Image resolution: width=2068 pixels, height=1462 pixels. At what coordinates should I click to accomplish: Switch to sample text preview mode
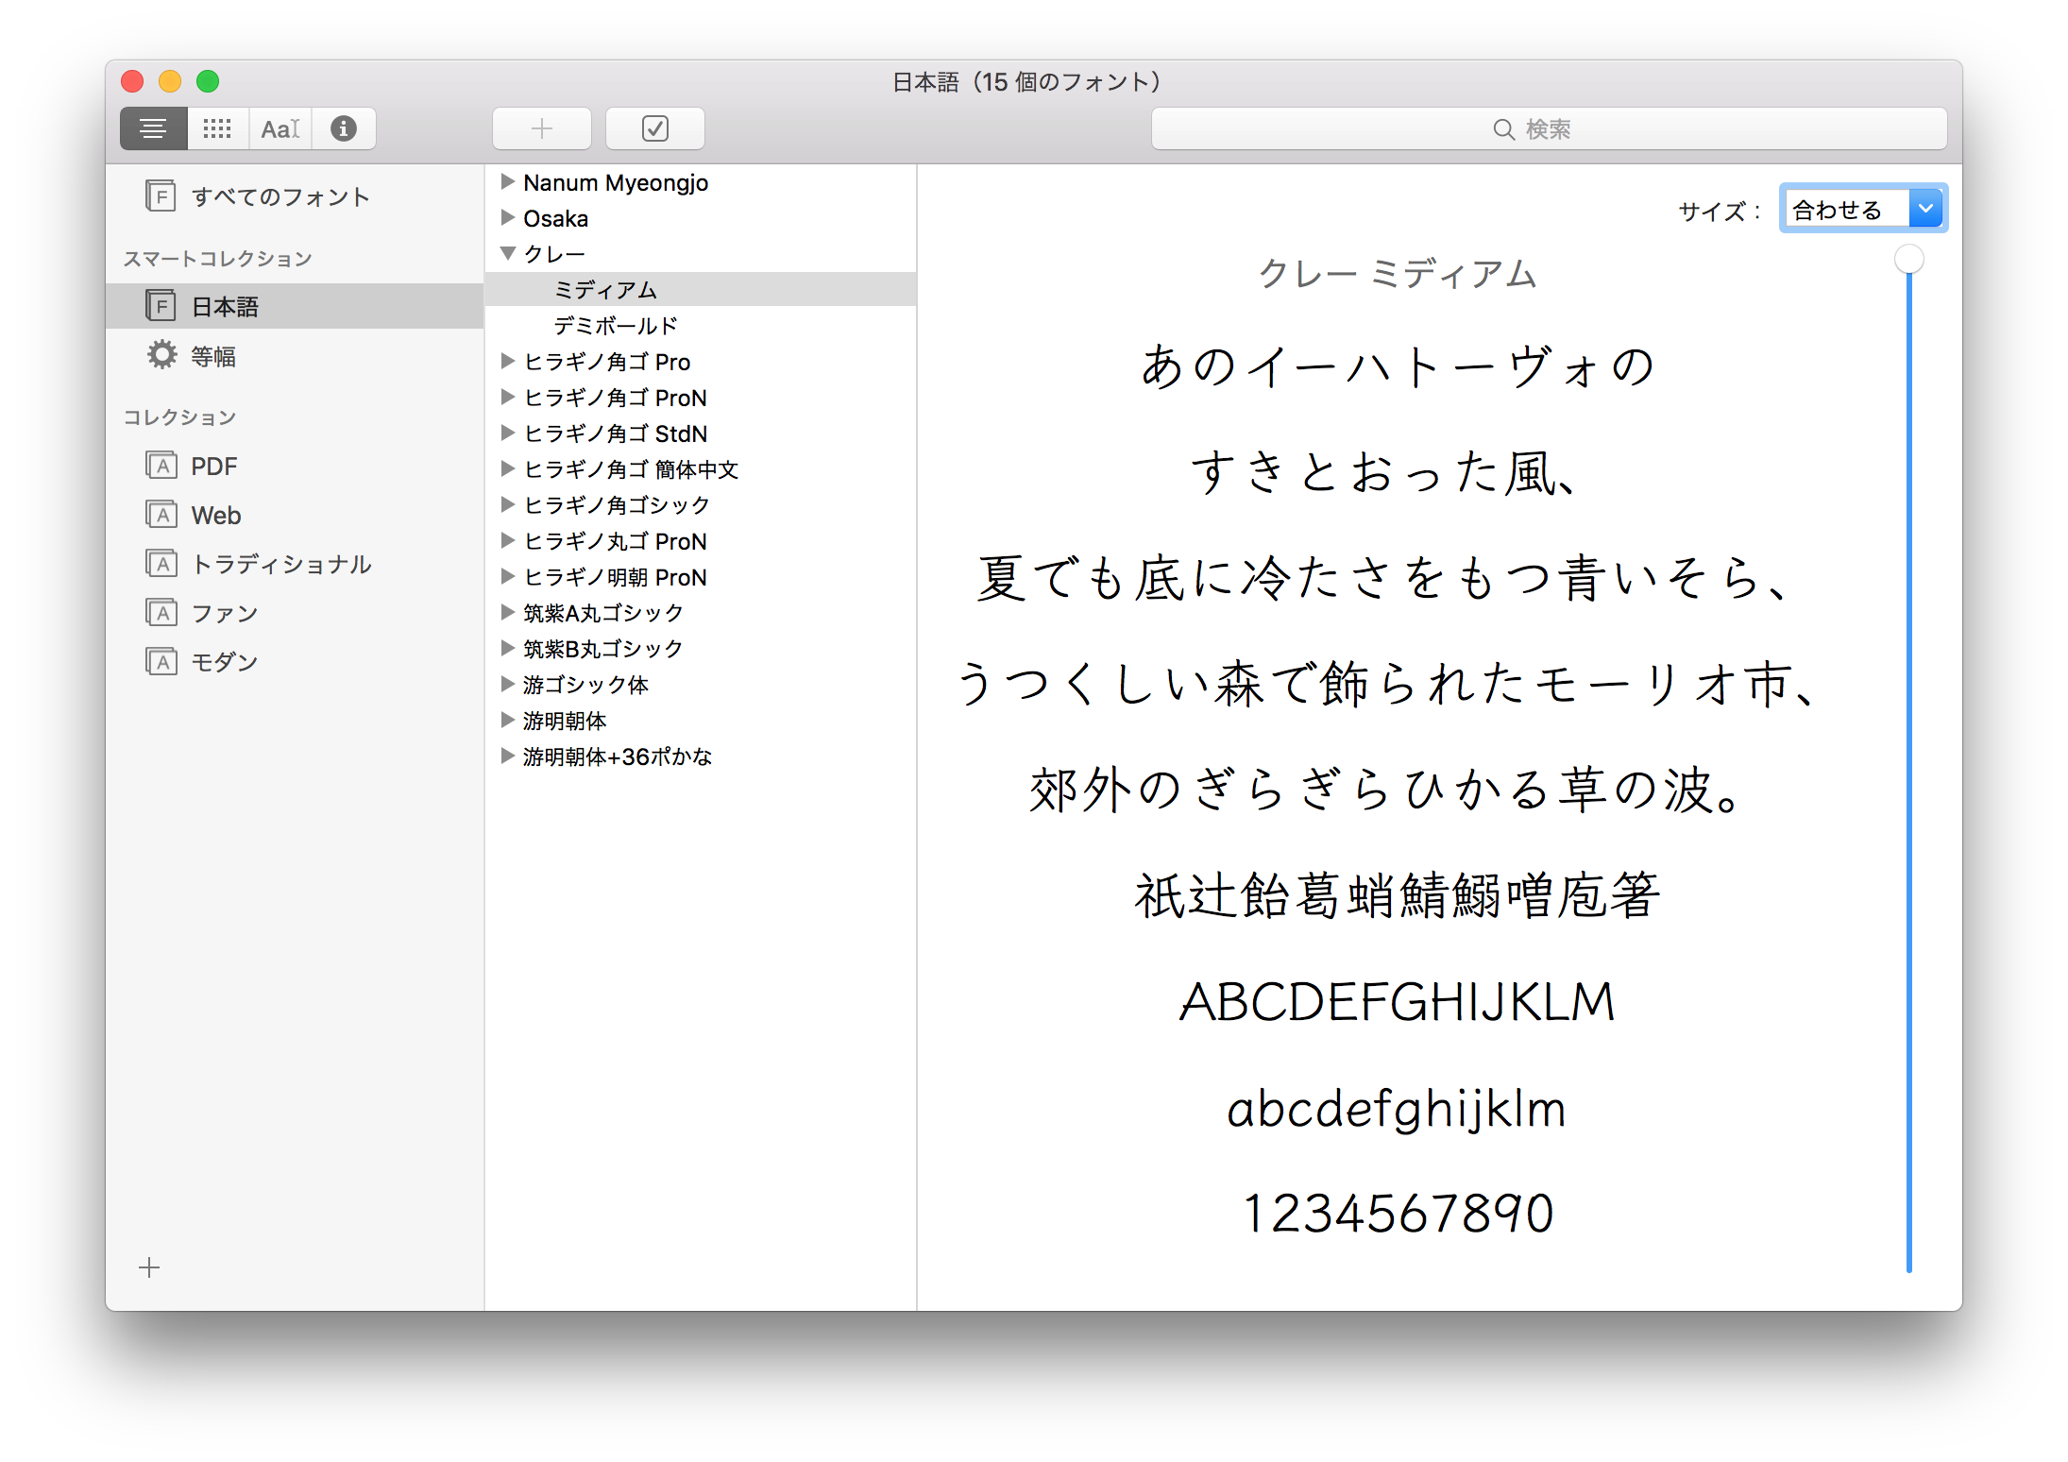coord(153,128)
